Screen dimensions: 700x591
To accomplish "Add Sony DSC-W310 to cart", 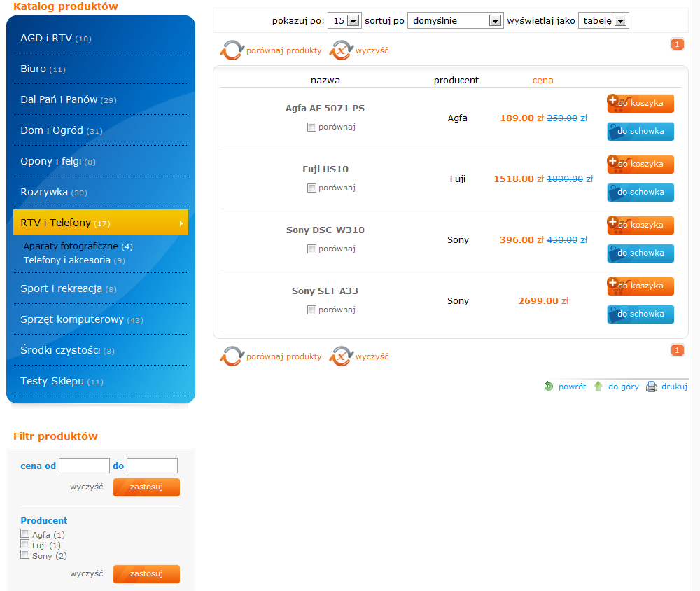I will point(640,225).
